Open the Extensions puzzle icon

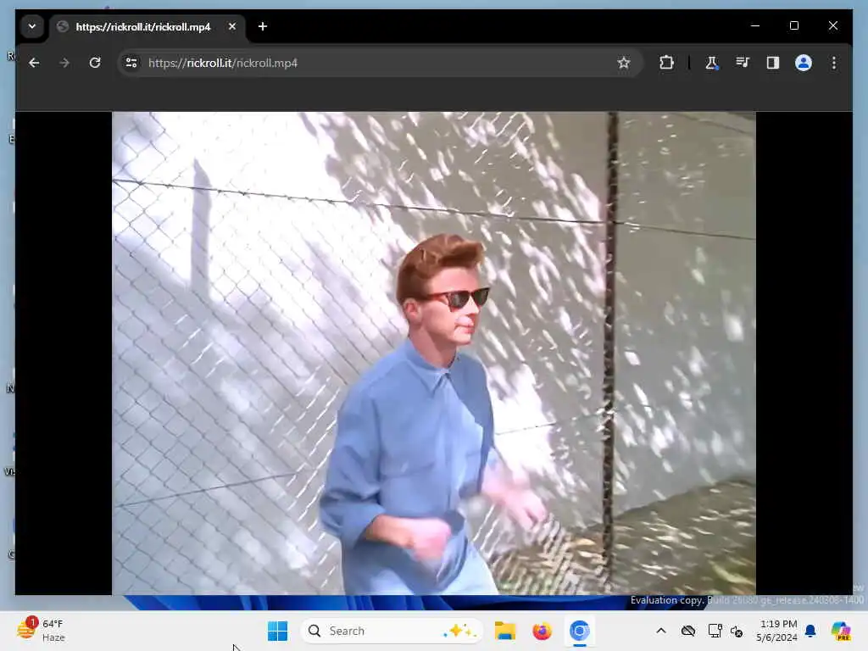[x=666, y=63]
